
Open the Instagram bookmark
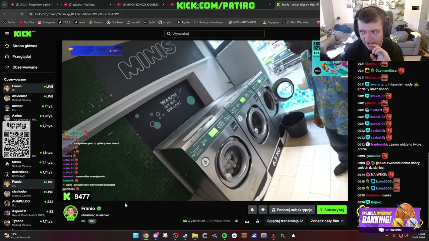(x=46, y=22)
